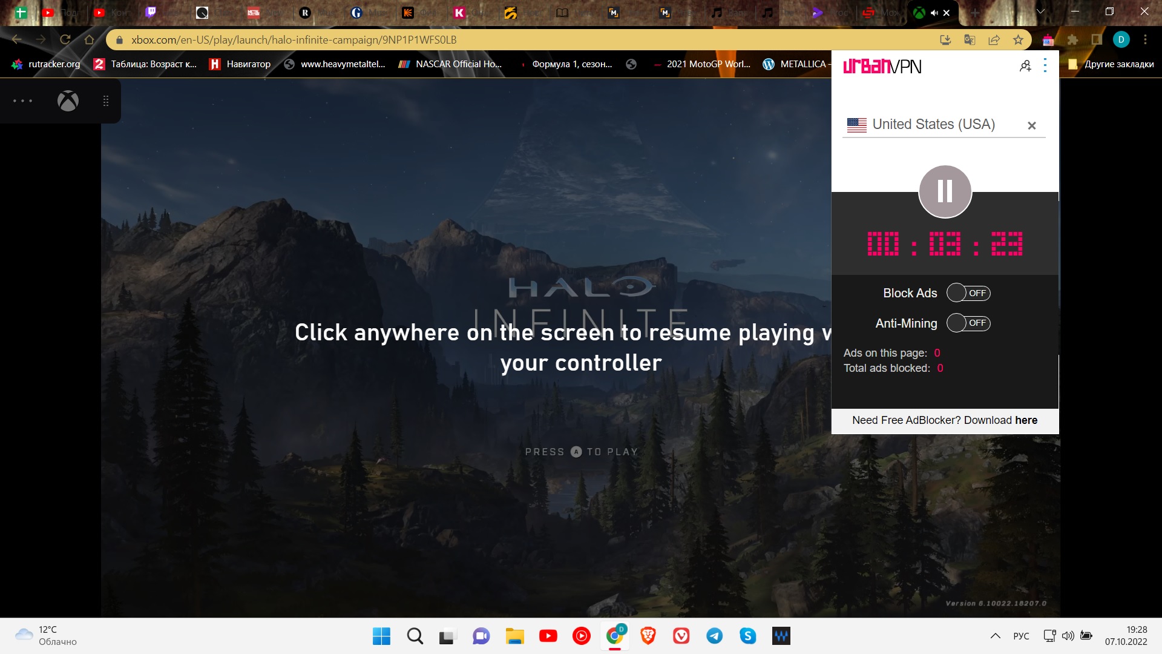The image size is (1162, 654).
Task: Go to browser home page
Action: (89, 40)
